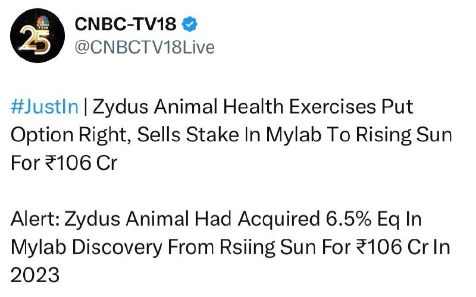Image resolution: width=476 pixels, height=297 pixels.
Task: Click "₹106 Cr In" in the alert paragraph
Action: pyautogui.click(x=403, y=247)
